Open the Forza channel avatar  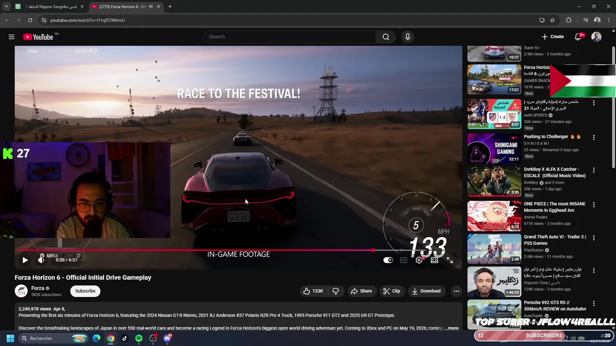tap(21, 291)
